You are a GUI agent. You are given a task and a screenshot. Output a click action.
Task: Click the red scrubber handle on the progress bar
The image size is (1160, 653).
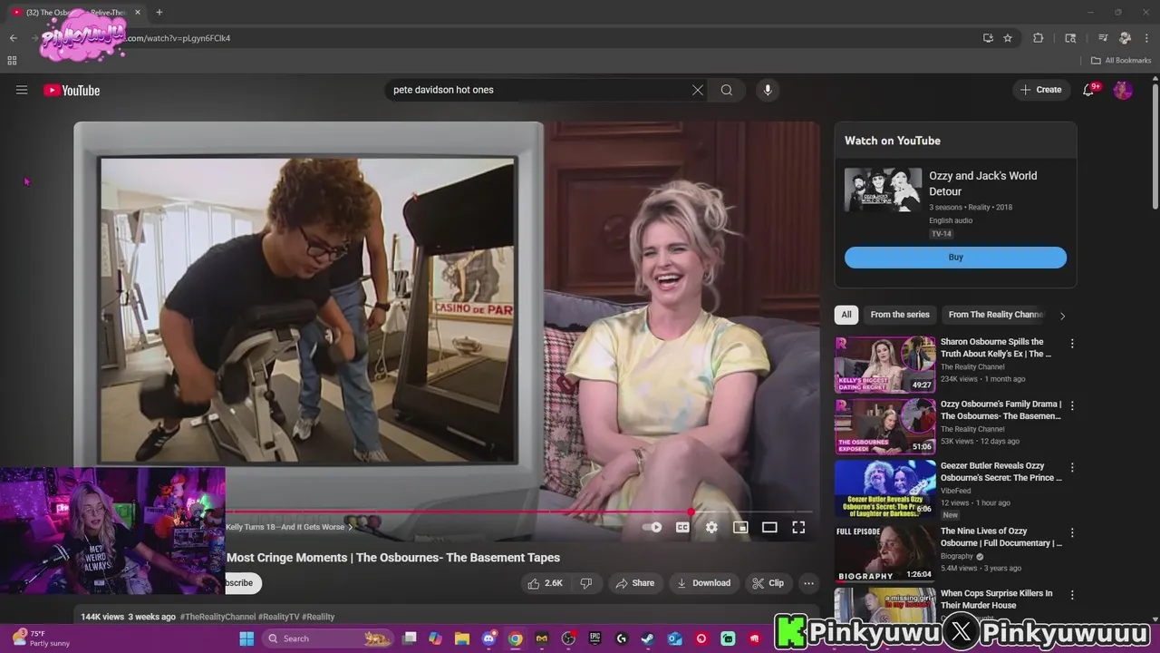pyautogui.click(x=691, y=512)
